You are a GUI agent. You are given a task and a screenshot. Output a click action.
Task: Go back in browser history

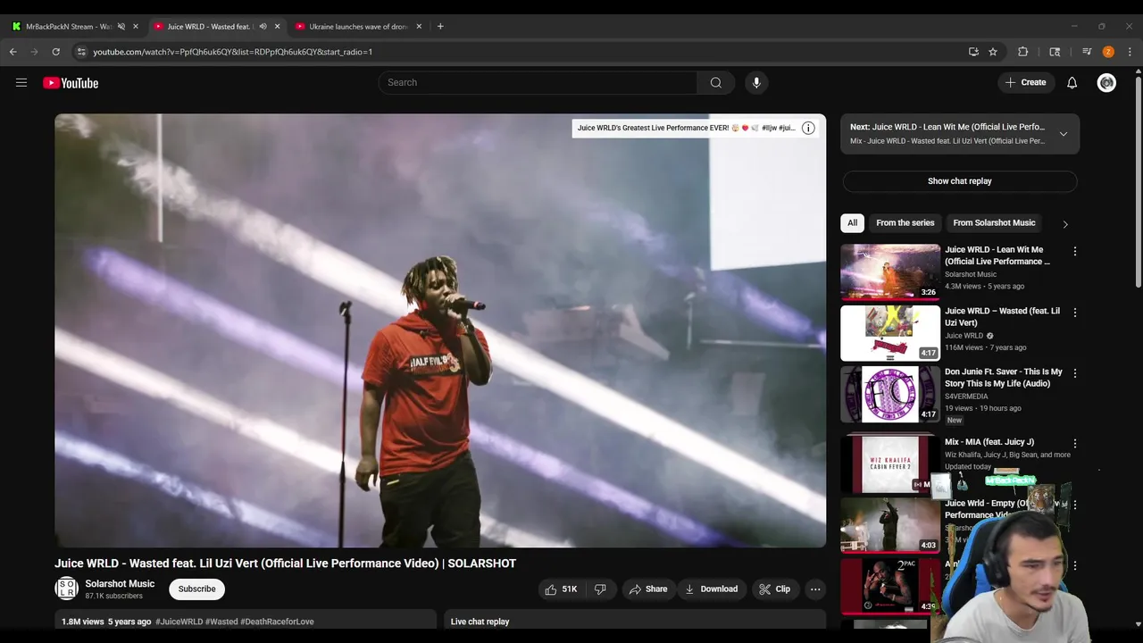click(x=13, y=52)
